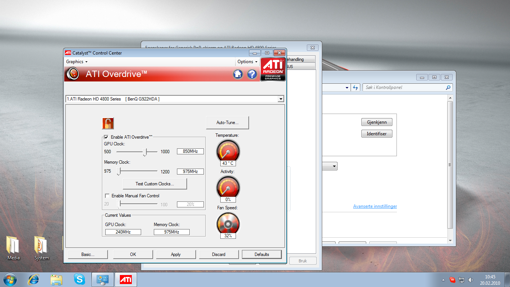Click the 0% activity reading

[x=228, y=200]
